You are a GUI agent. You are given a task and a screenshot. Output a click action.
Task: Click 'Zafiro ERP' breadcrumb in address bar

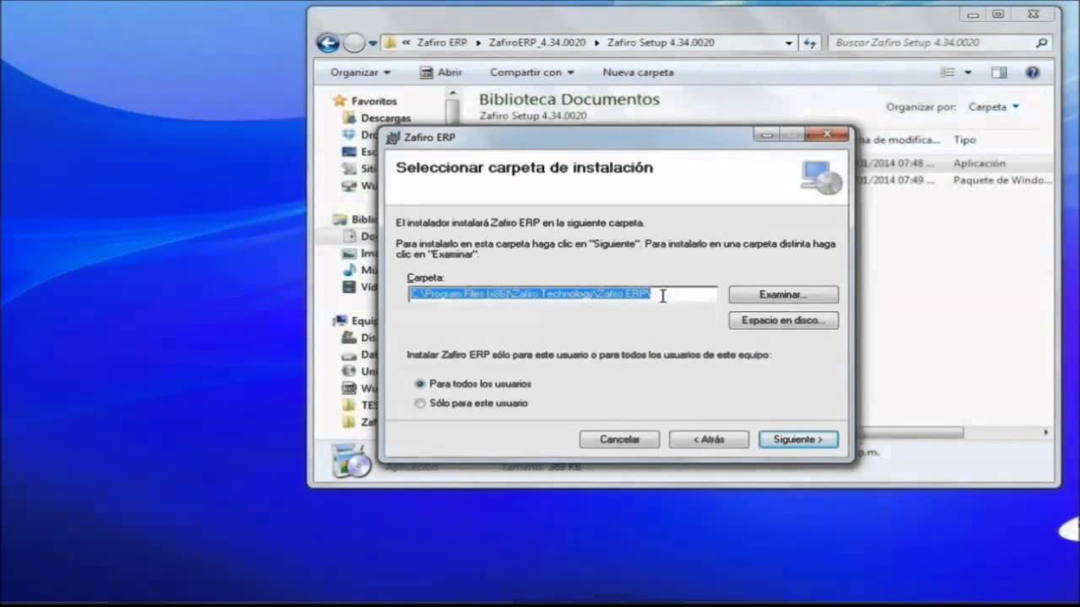(441, 42)
